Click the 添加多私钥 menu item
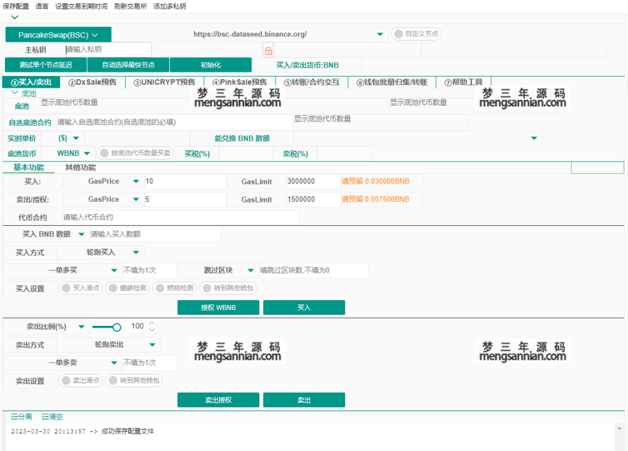Viewport: 628px width, 451px height. 169,6
